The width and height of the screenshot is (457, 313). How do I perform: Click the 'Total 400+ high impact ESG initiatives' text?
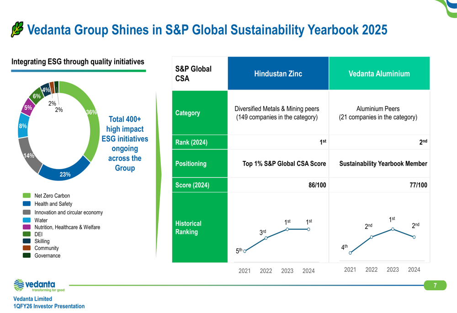click(125, 143)
